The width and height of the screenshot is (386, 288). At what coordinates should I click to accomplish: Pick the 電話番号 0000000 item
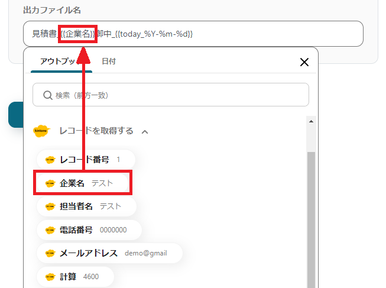pos(89,230)
